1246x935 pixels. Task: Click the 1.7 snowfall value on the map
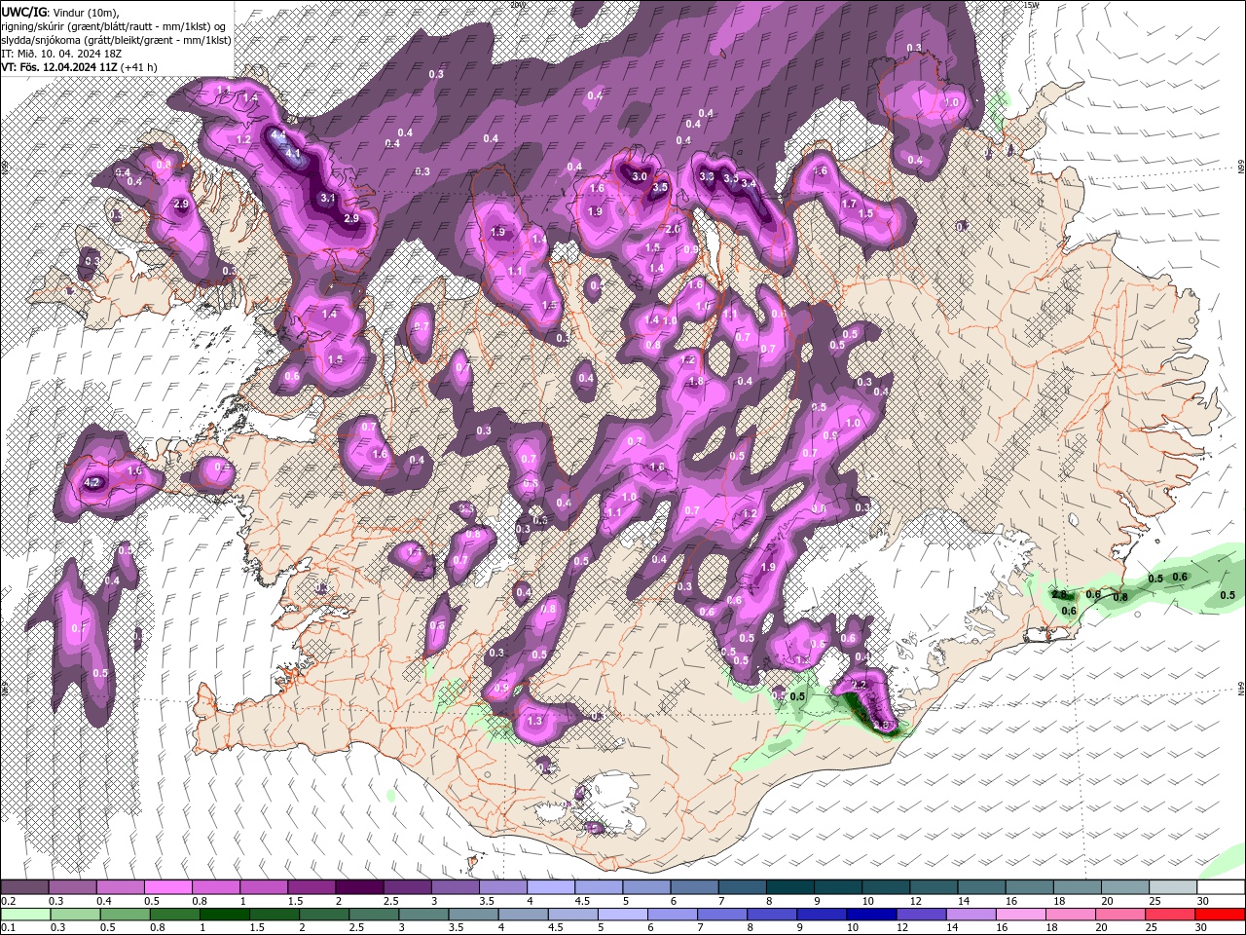click(x=849, y=204)
